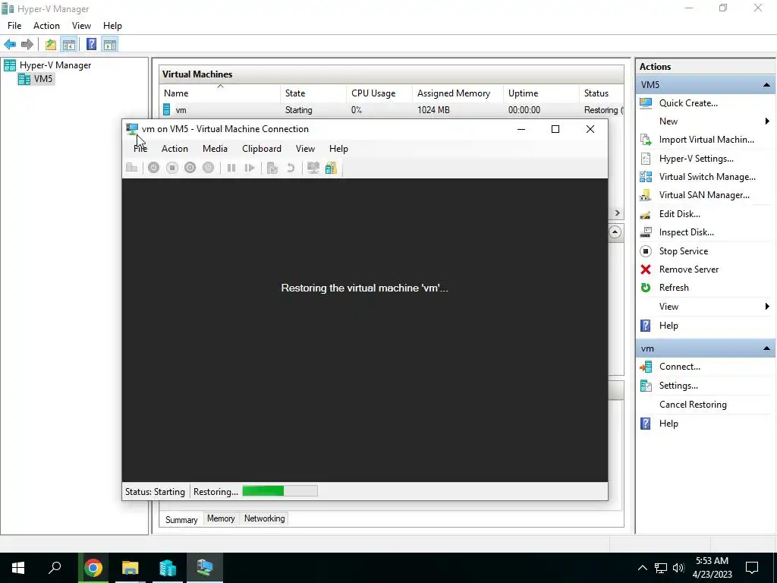Image resolution: width=777 pixels, height=583 pixels.
Task: Click Edit Disk... action
Action: 679,214
